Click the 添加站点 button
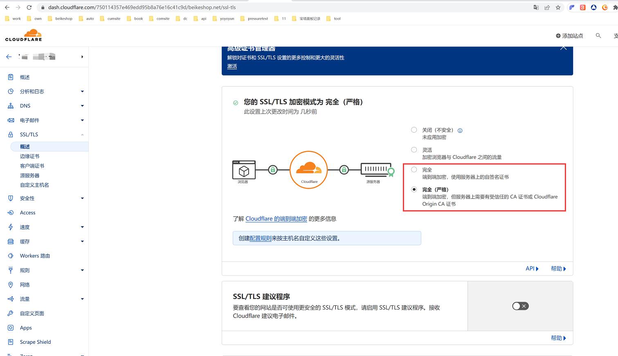The image size is (618, 356). click(569, 36)
